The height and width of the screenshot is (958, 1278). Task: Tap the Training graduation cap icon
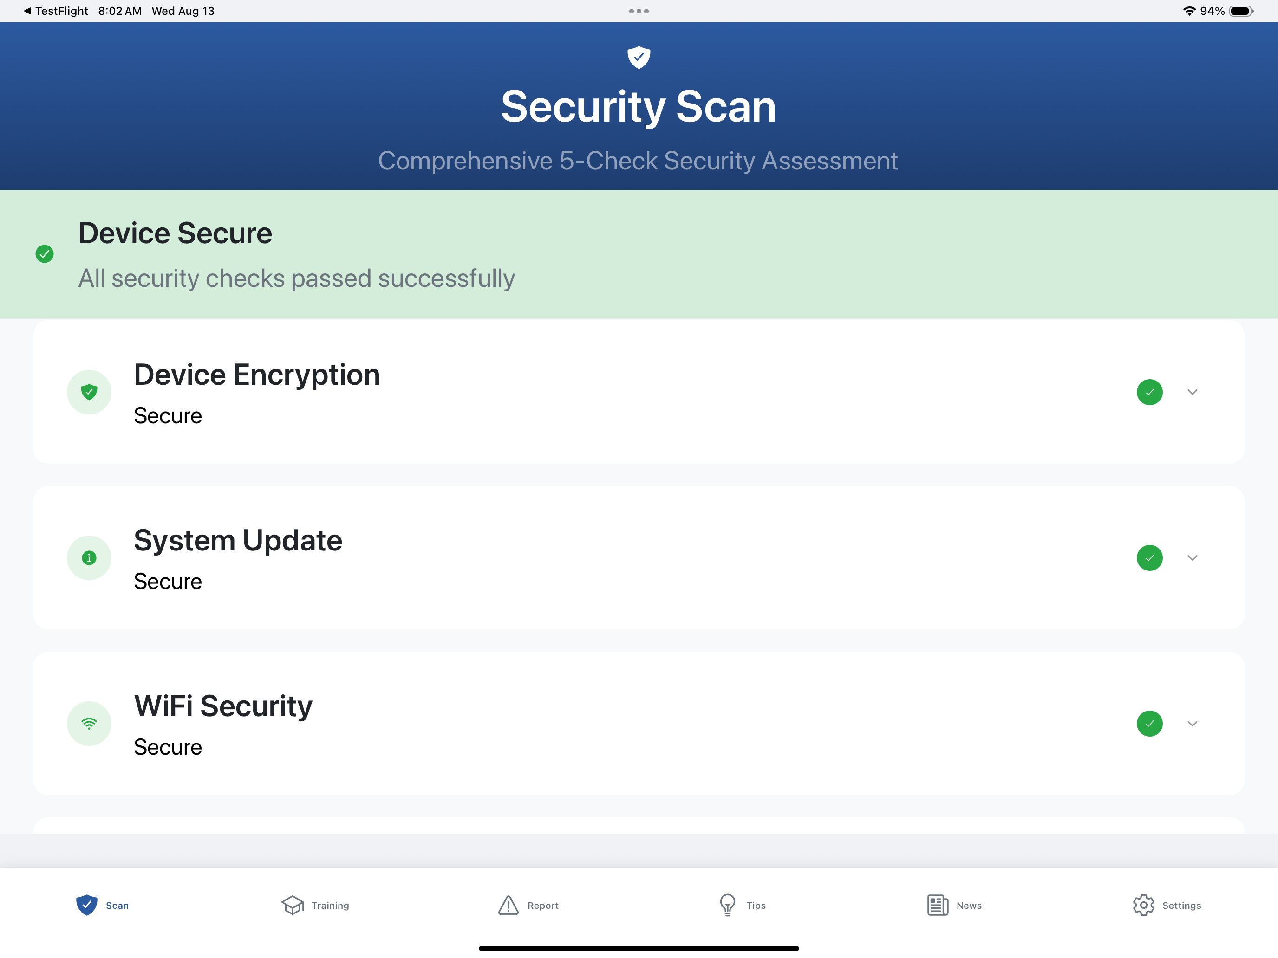point(293,905)
